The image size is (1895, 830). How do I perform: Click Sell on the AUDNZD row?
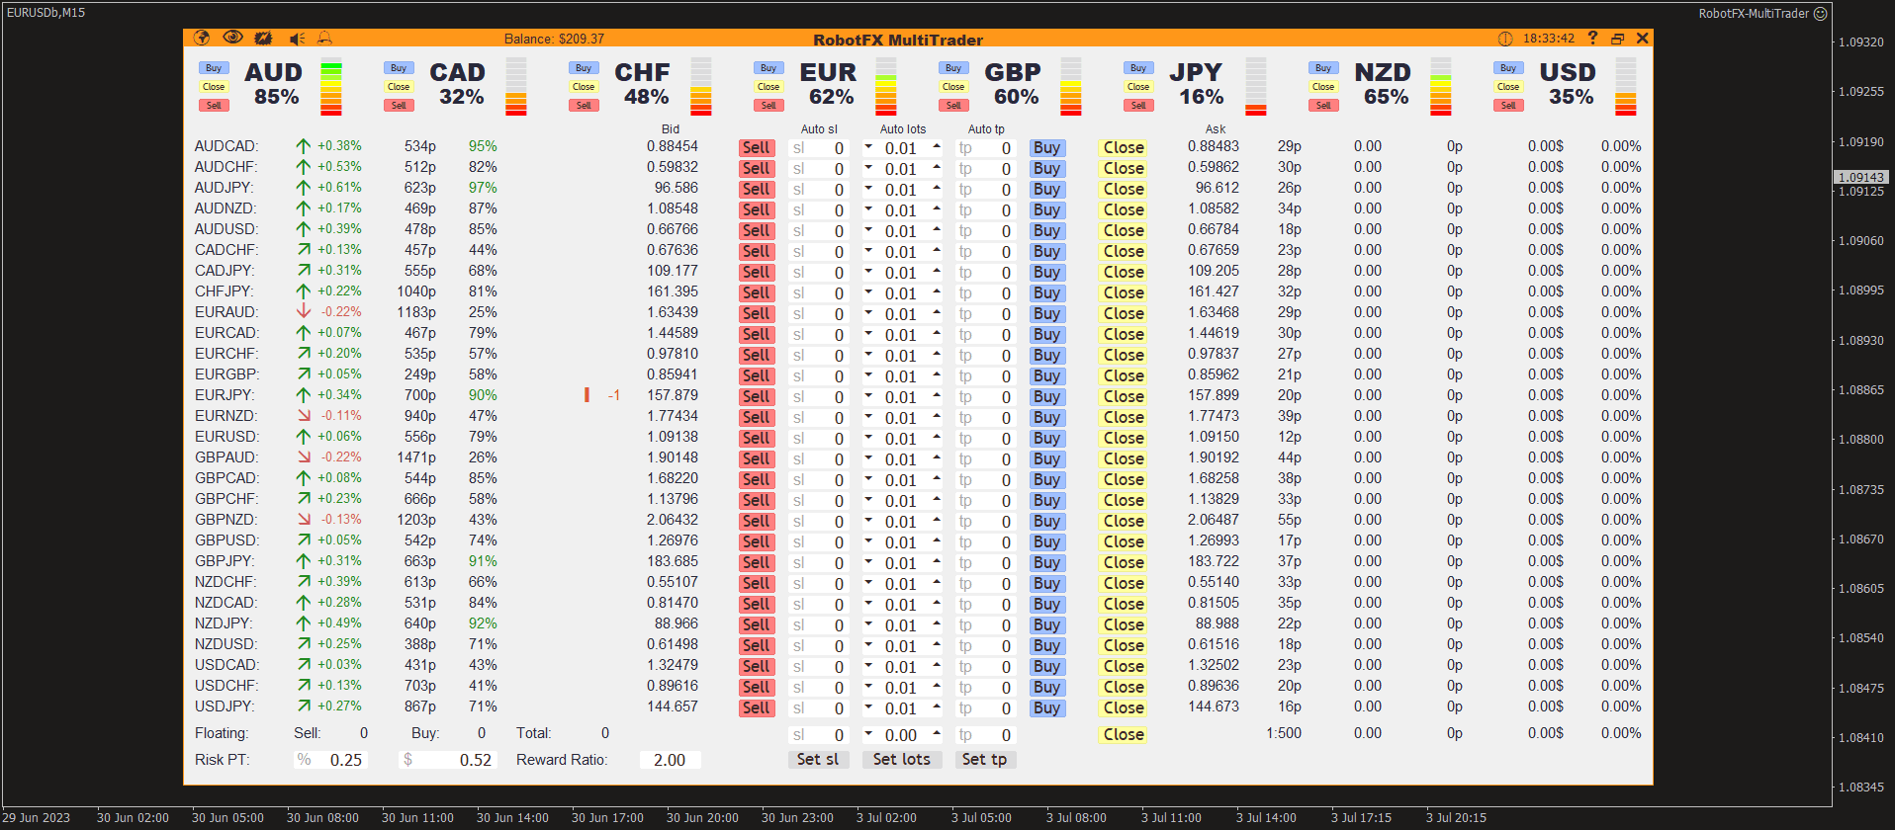[x=757, y=209]
